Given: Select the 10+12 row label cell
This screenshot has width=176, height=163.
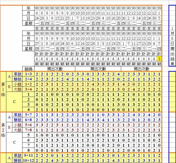Looking at the screenshot, I should [29, 161].
